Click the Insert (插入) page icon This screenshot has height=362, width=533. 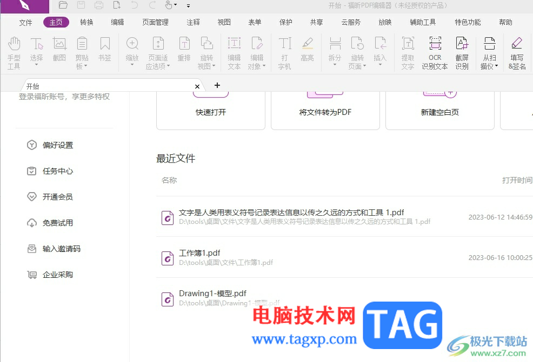(x=380, y=44)
